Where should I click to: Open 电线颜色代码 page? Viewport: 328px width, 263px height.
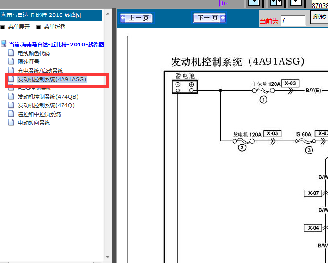click(x=34, y=53)
